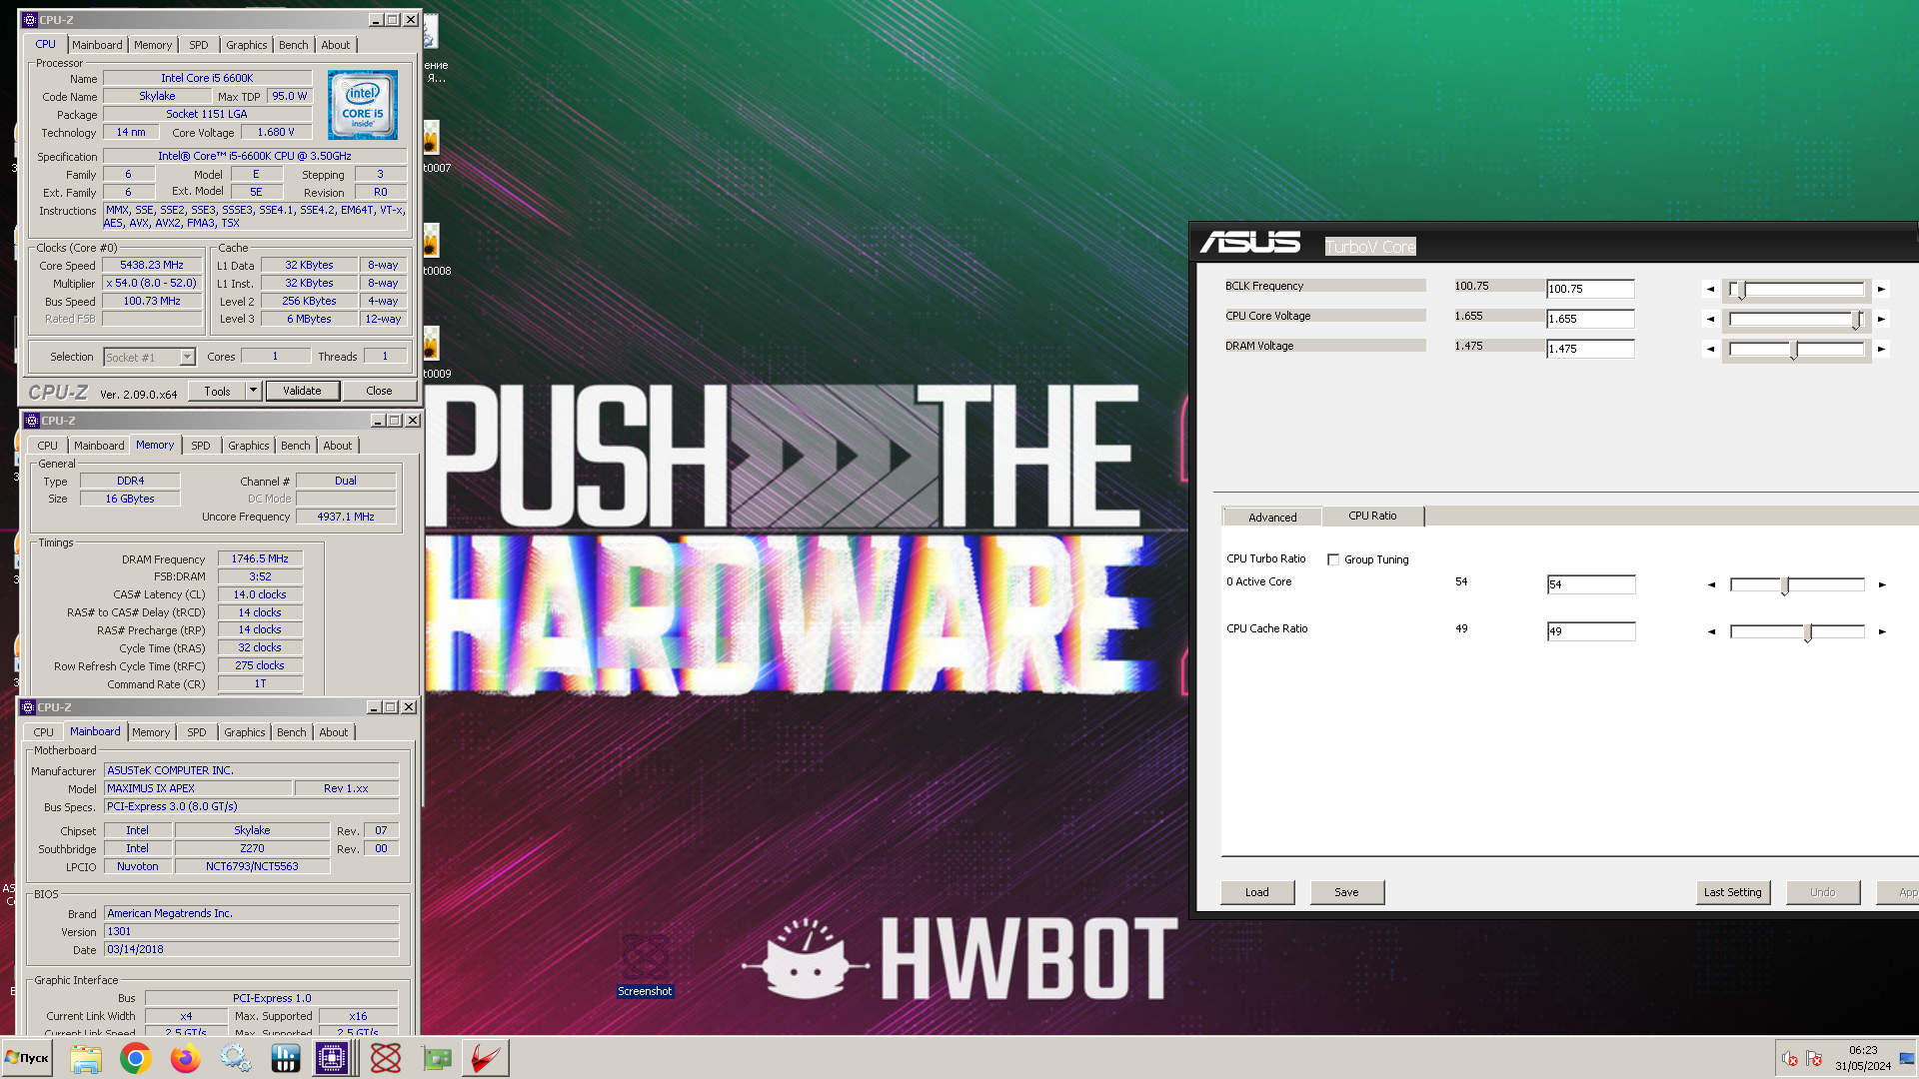Open the red atom benchmark taskbar icon
1919x1079 pixels.
(386, 1058)
